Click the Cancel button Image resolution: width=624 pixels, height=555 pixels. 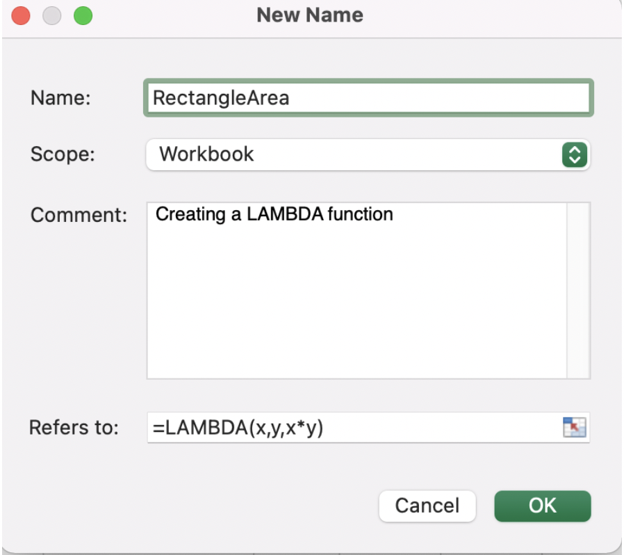tap(427, 506)
